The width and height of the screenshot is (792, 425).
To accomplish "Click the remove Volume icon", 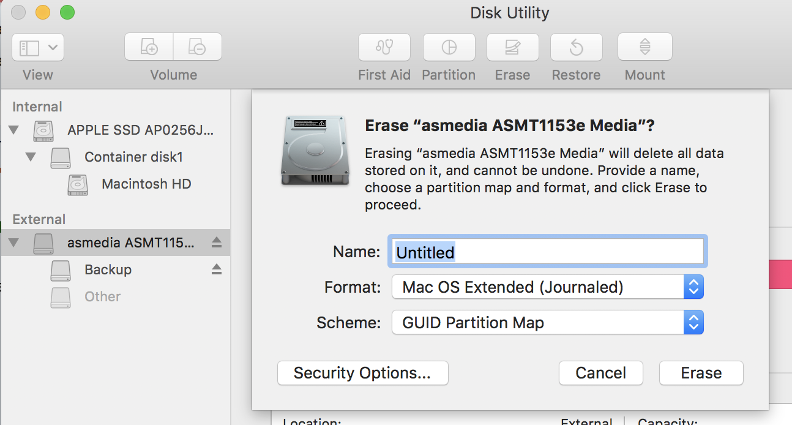I will (197, 47).
